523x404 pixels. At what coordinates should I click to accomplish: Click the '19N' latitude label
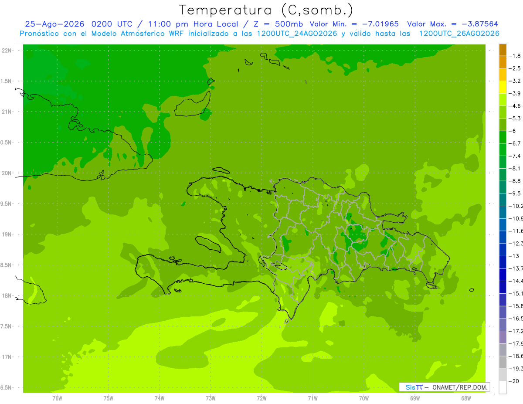[x=7, y=234]
